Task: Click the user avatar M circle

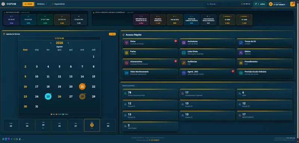Action: 271,4
